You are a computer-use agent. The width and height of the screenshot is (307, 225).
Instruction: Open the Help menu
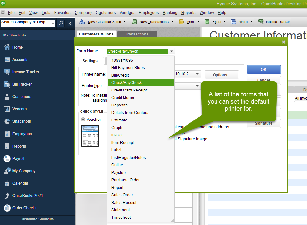[x=222, y=12]
